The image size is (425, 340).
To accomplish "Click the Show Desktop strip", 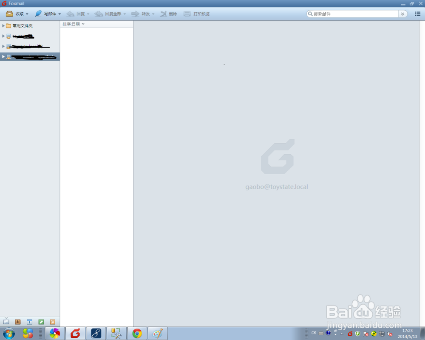I will point(422,334).
